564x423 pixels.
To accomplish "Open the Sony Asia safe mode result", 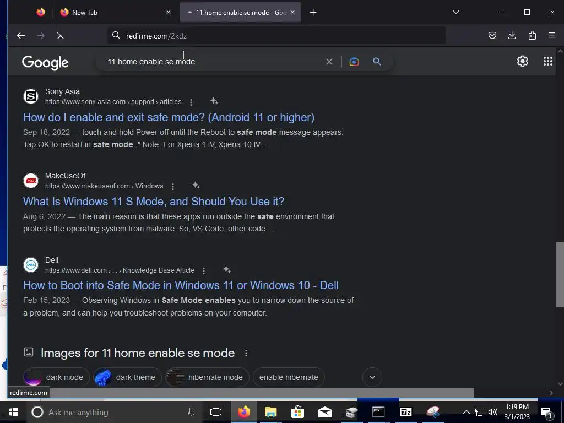I will 169,117.
